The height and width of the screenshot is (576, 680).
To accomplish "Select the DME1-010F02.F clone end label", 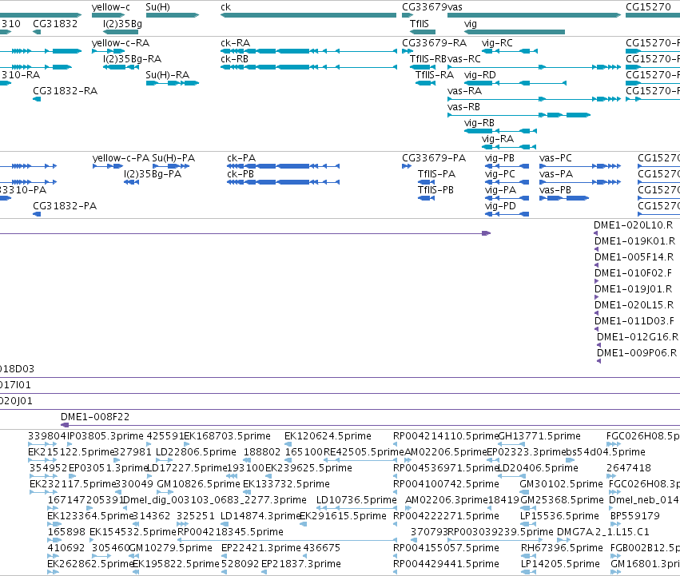I will point(633,273).
